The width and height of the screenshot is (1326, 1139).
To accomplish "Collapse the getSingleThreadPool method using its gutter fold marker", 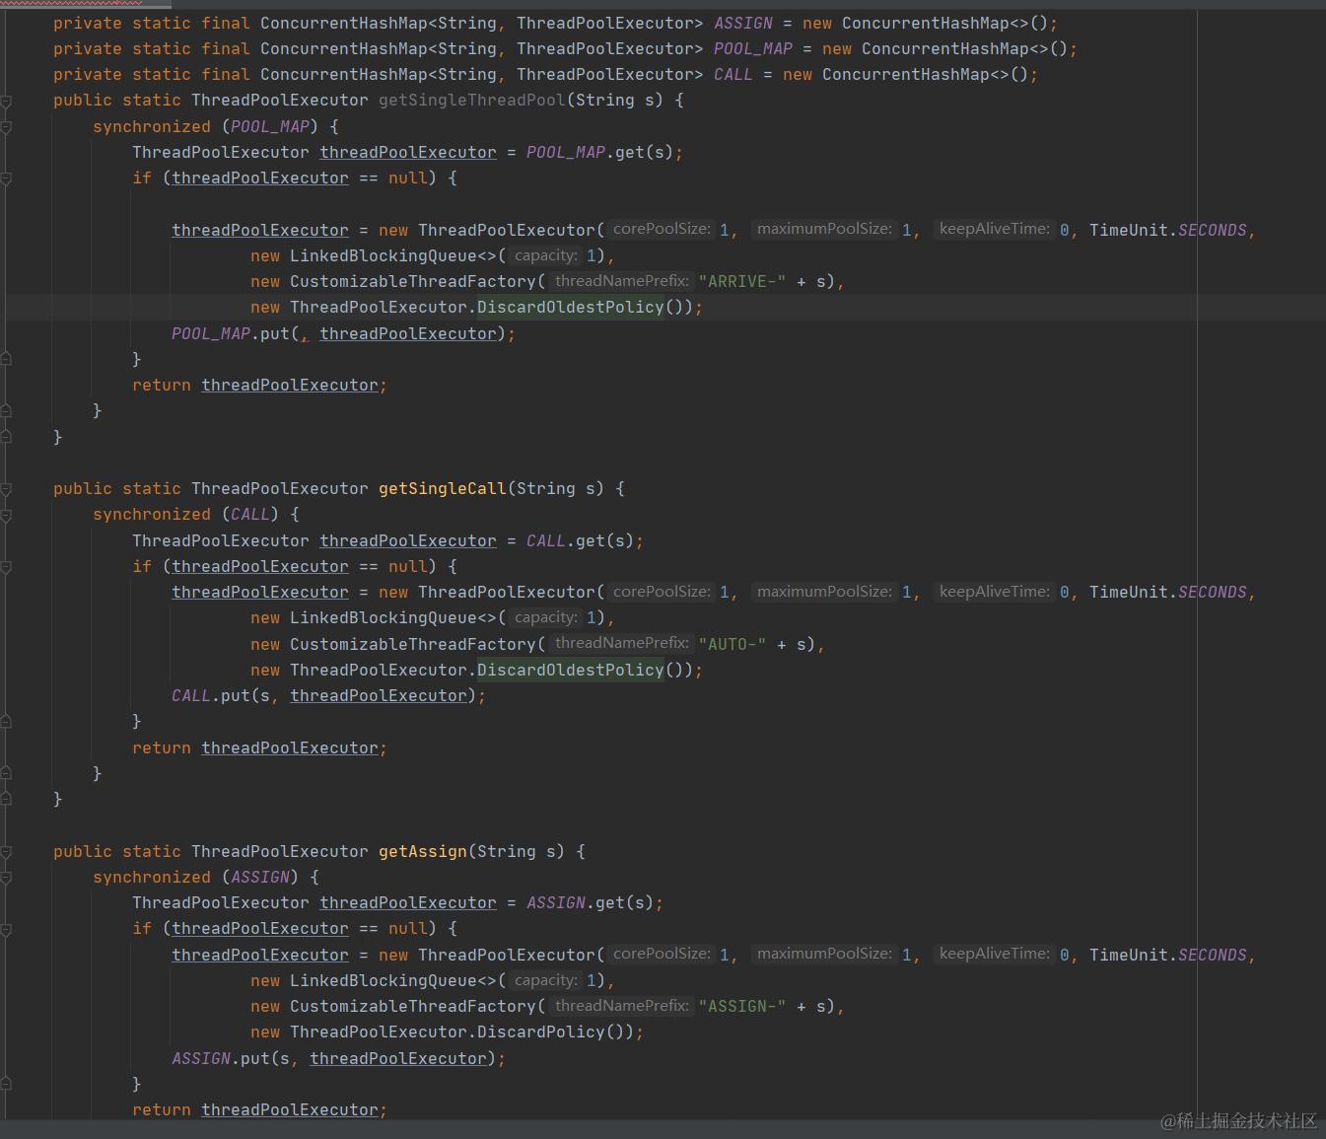I will [x=6, y=101].
